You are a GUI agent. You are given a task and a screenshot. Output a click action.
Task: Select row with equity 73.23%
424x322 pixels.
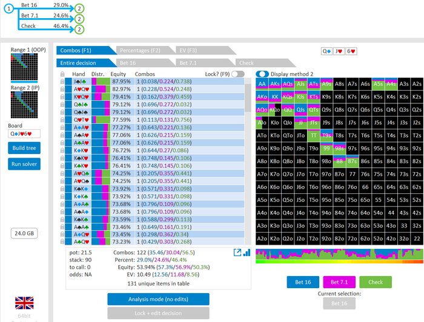[154, 242]
